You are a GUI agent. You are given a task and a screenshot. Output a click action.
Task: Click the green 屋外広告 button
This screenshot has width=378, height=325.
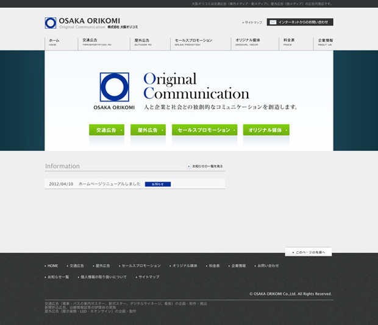click(x=148, y=130)
